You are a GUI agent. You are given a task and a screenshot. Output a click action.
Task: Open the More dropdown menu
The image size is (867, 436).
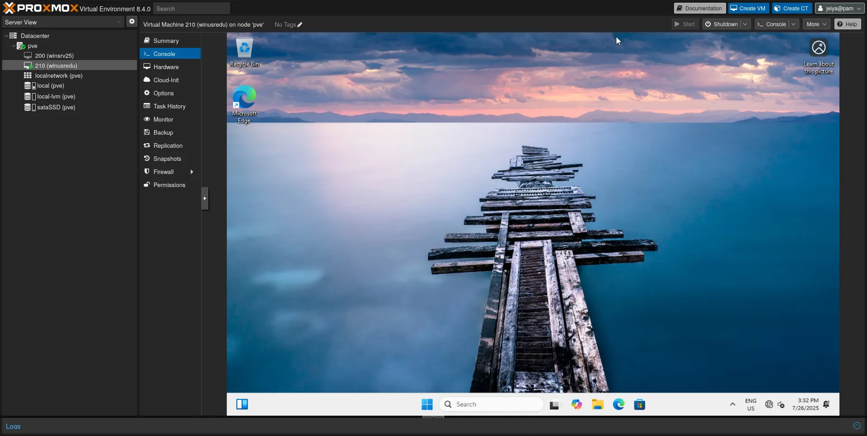tap(816, 24)
